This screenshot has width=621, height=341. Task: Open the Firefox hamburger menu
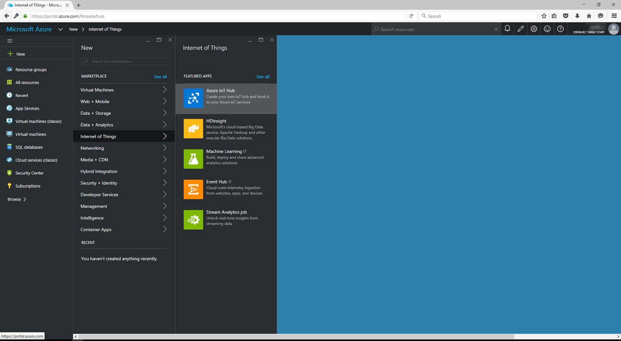coord(614,16)
